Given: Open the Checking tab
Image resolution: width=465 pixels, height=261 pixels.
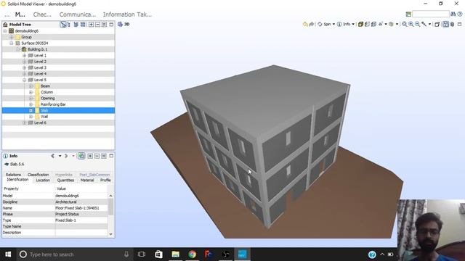Looking at the screenshot, I should click(x=42, y=14).
